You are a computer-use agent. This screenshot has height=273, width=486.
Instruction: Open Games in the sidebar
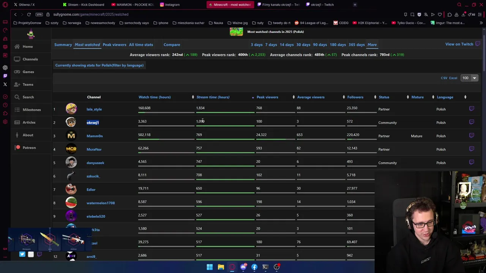pos(28,72)
